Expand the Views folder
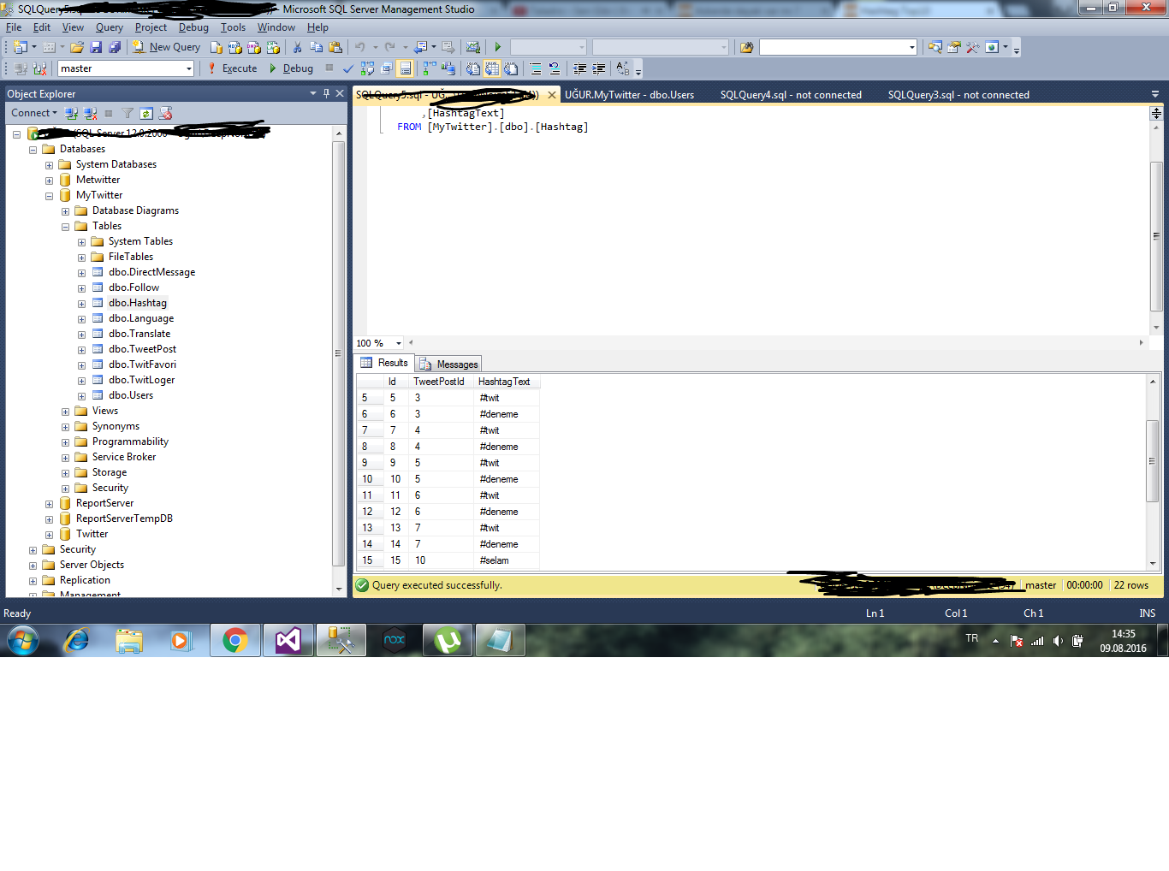Screen dimensions: 1169x871 [x=65, y=412]
